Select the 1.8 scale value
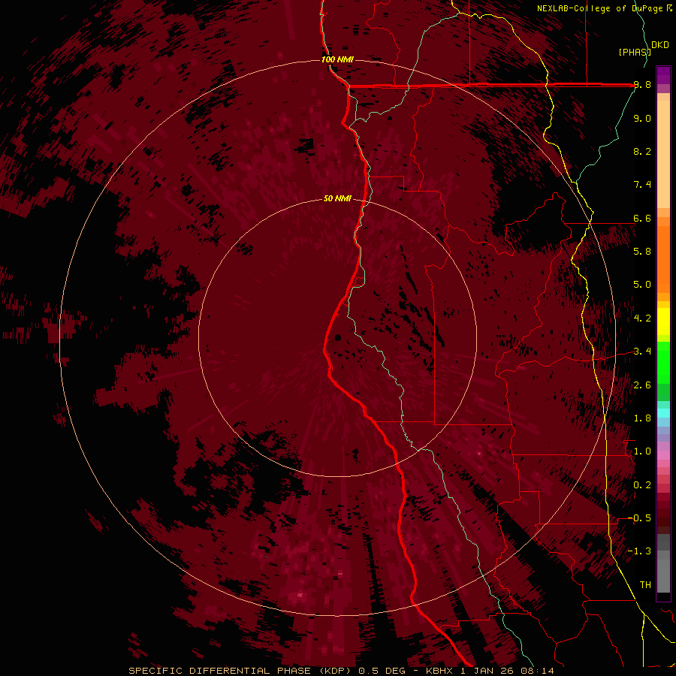 point(642,418)
